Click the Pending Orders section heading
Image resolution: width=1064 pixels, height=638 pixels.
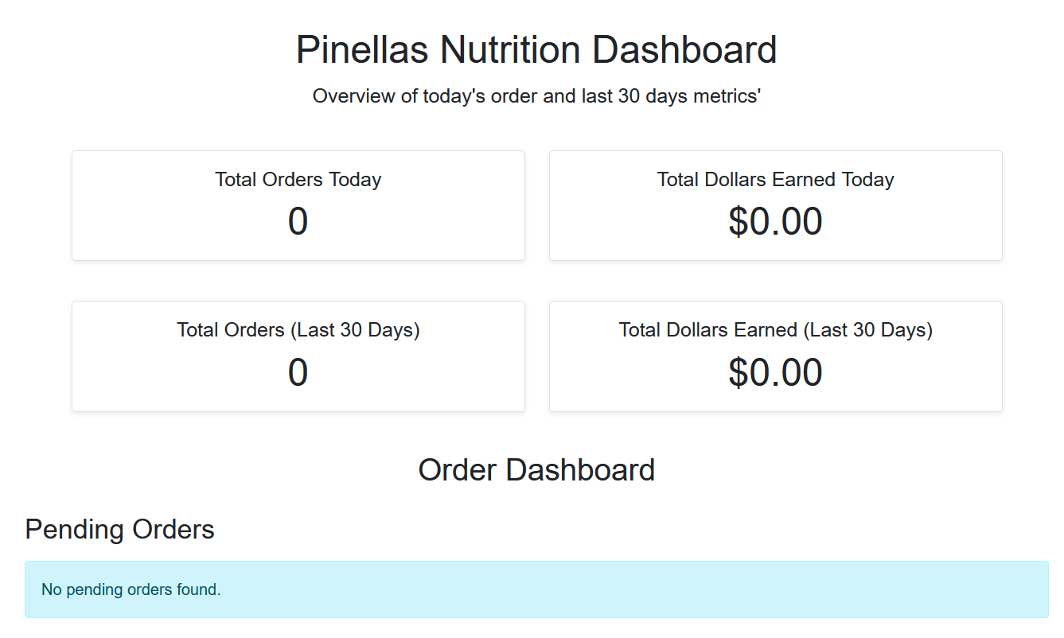[119, 530]
